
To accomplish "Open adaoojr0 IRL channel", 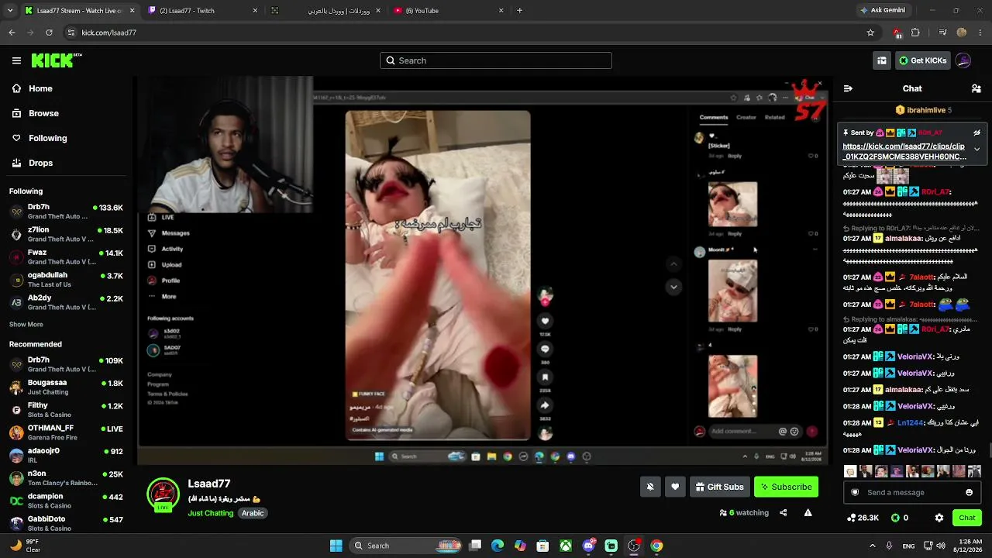I will (x=67, y=454).
